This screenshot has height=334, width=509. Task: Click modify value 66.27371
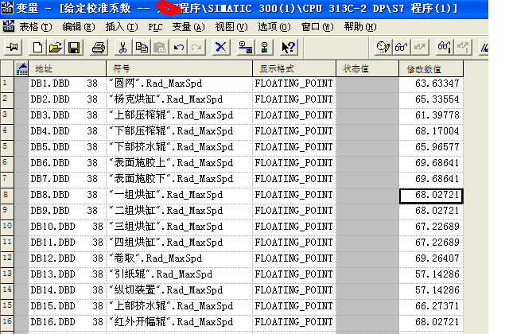tap(431, 306)
